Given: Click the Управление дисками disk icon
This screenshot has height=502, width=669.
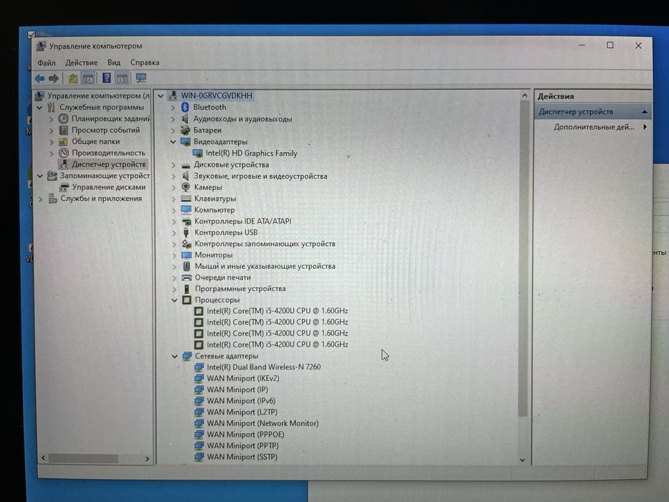Looking at the screenshot, I should (x=64, y=187).
